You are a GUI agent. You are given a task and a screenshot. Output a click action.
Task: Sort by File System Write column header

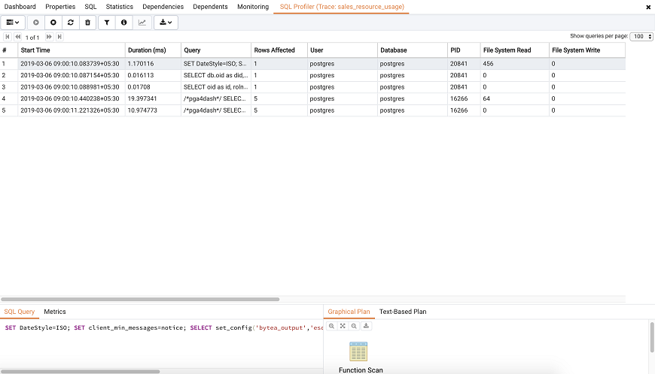pyautogui.click(x=587, y=50)
